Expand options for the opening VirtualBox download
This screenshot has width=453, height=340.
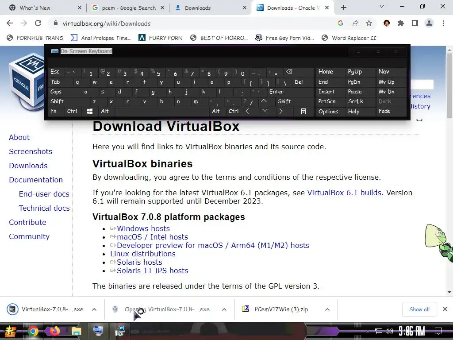(224, 309)
